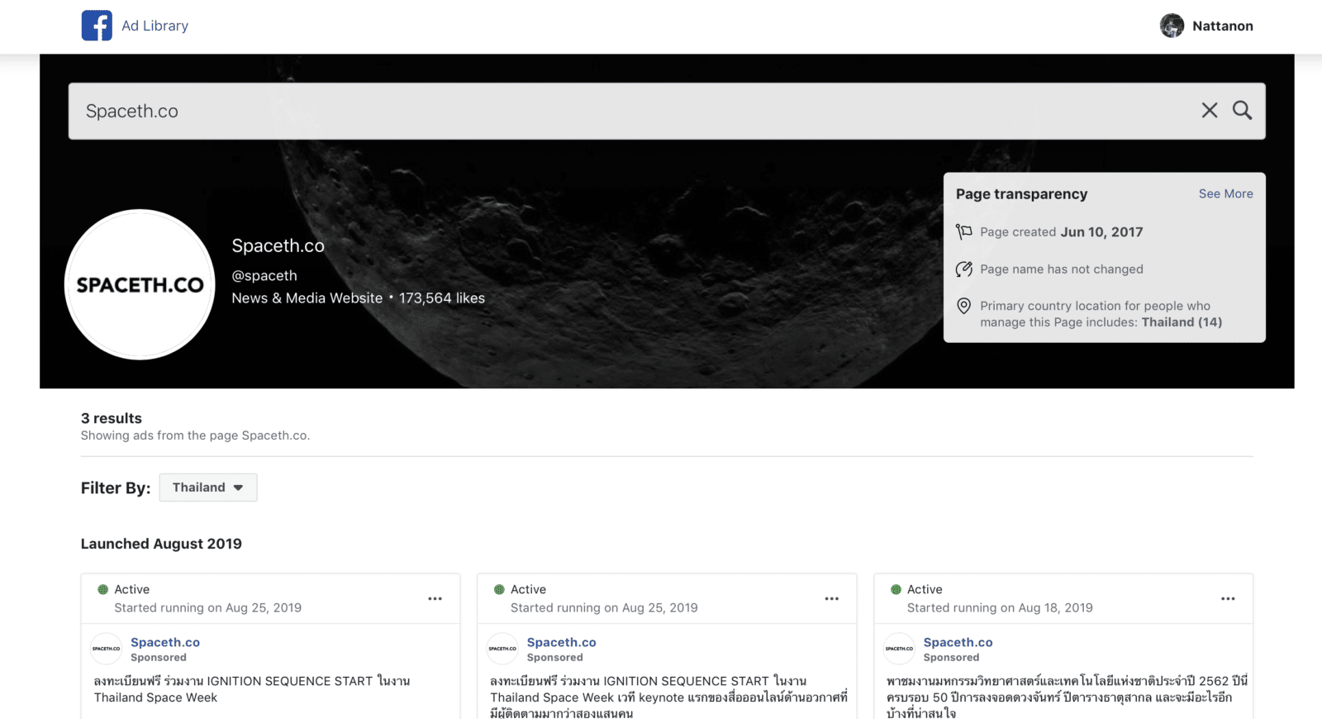Open options menu on second ad card
Viewport: 1322px width, 719px height.
click(831, 598)
